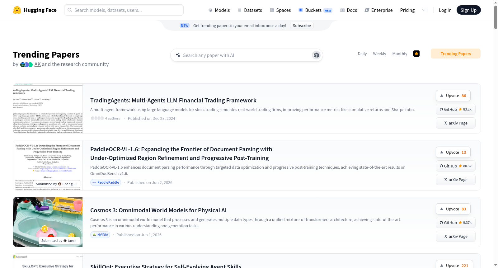Open arXiv Page for TradingAgents
Screen dimensions: 498x268
tap(456, 123)
